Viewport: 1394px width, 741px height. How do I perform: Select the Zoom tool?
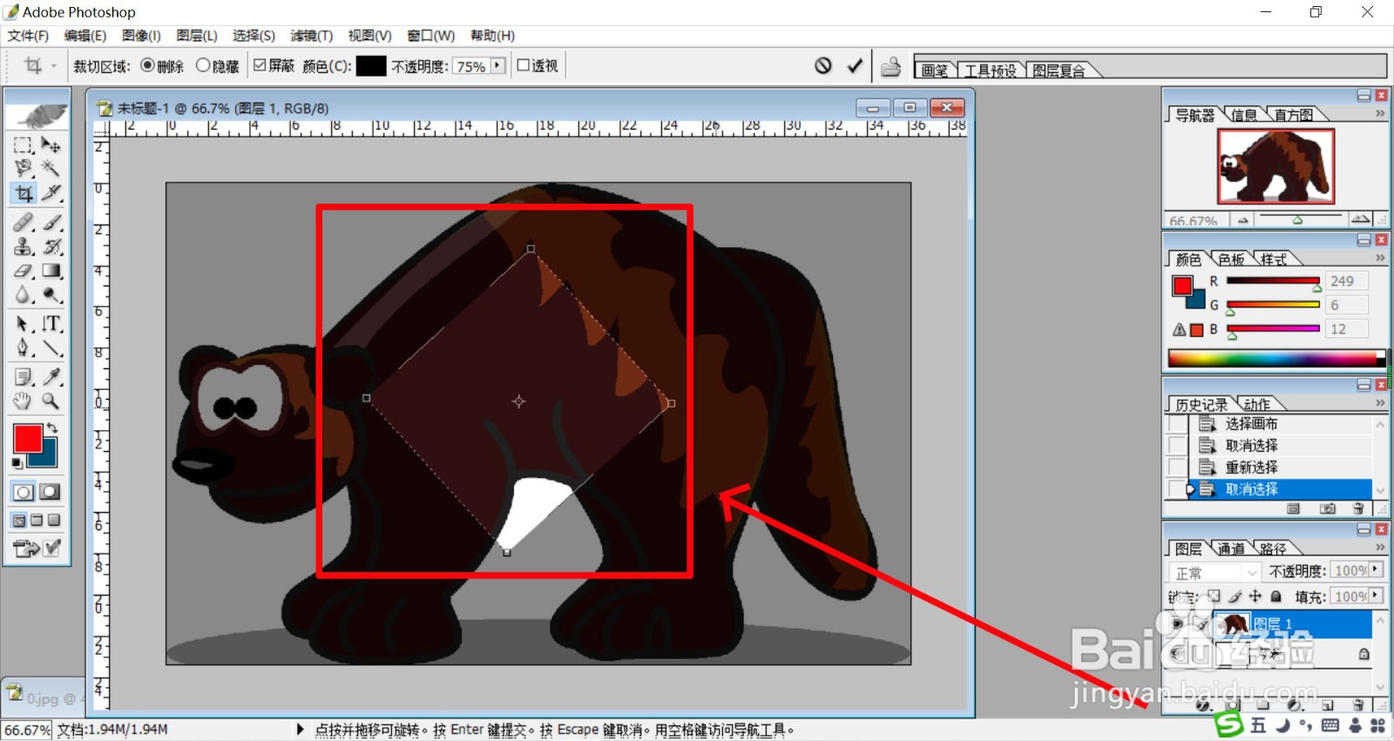pyautogui.click(x=51, y=401)
